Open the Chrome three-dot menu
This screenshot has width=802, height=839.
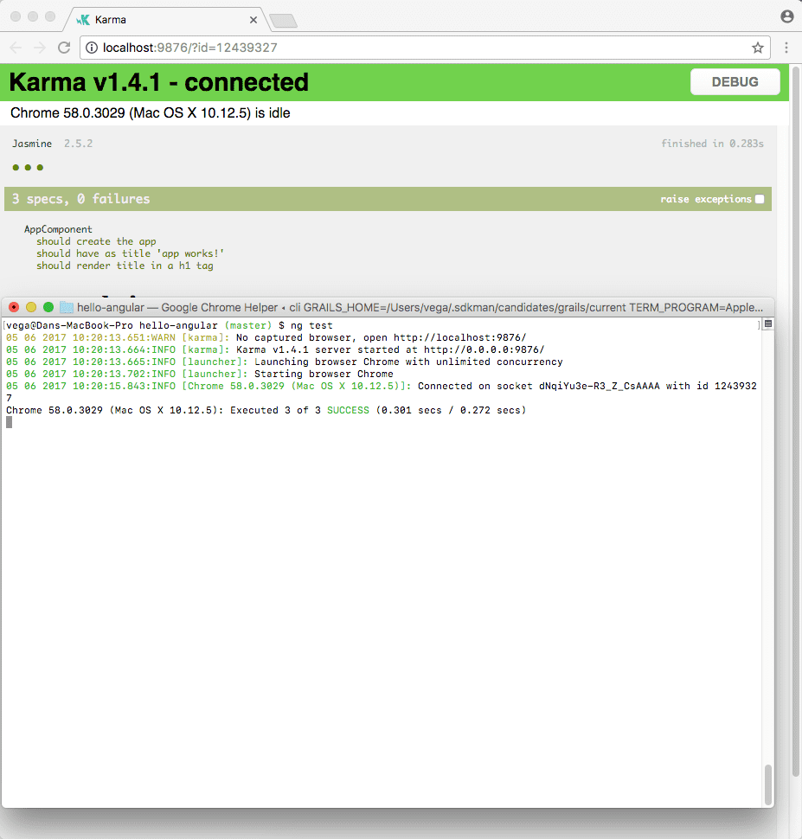pyautogui.click(x=786, y=48)
